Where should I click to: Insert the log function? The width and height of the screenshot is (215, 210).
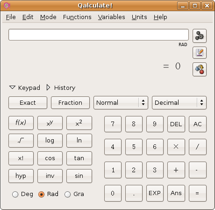click(x=50, y=141)
